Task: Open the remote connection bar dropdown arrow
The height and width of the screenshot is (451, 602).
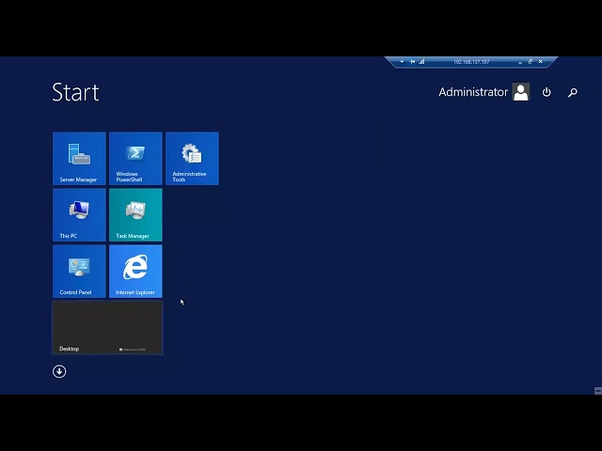Action: point(402,62)
